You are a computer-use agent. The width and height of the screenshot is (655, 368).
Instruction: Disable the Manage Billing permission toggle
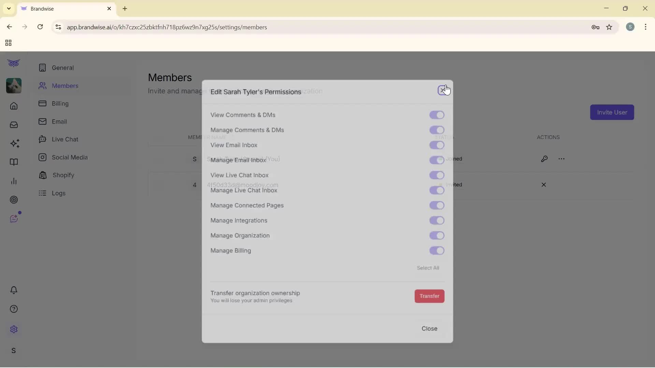(437, 251)
